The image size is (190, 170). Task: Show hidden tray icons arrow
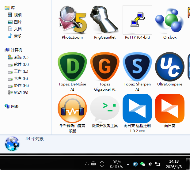pos(128,164)
